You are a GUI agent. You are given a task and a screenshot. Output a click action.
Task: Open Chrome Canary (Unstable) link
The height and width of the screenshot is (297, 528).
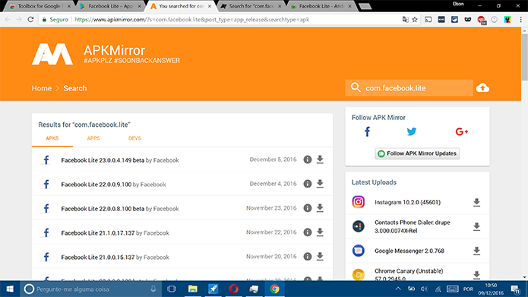click(409, 275)
